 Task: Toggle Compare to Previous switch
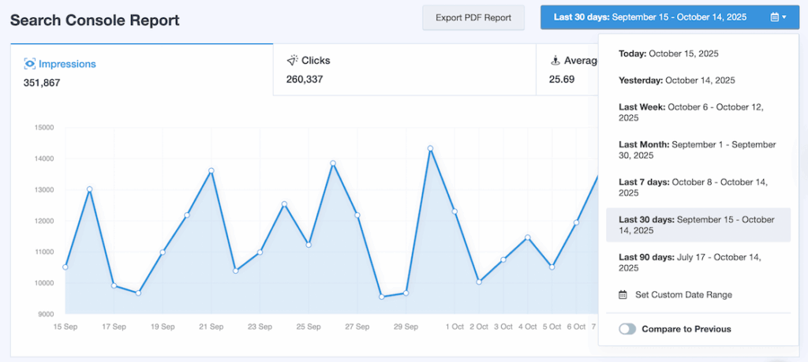pyautogui.click(x=627, y=329)
